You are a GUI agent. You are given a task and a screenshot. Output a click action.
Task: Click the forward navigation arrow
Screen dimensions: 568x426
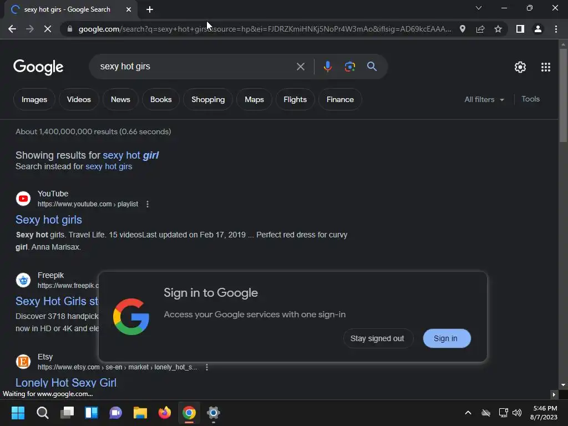30,29
